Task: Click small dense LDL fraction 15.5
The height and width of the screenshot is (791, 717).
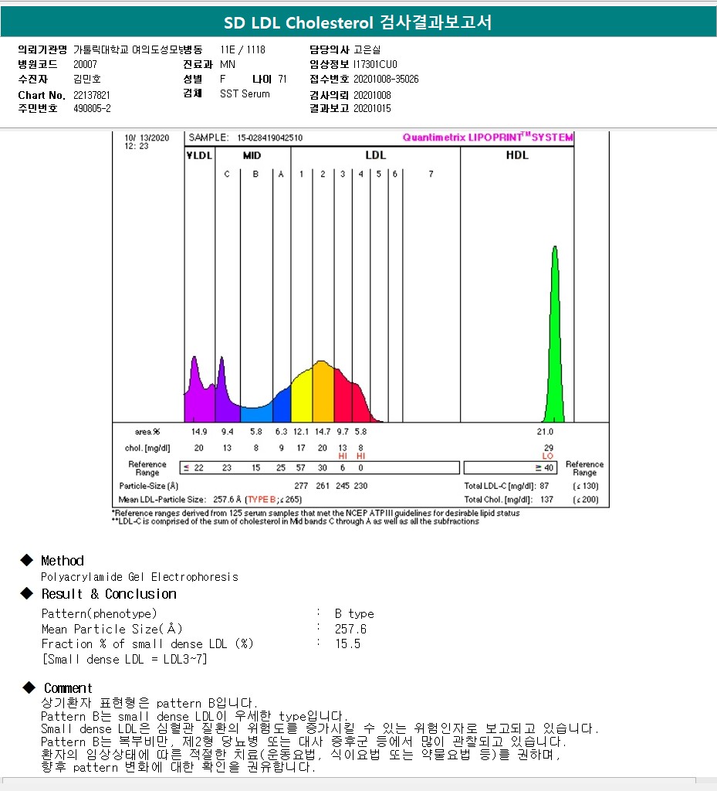Action: 347,643
